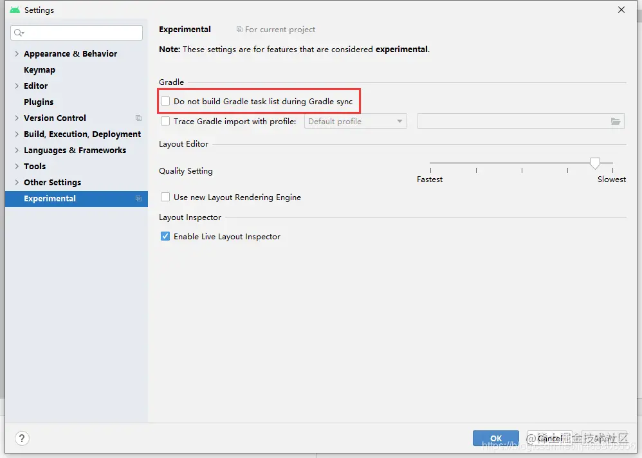Click the Cancel button
Image resolution: width=642 pixels, height=458 pixels.
(549, 438)
